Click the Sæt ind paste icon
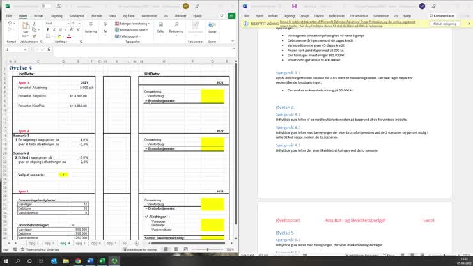The image size is (473, 266). click(x=26, y=27)
